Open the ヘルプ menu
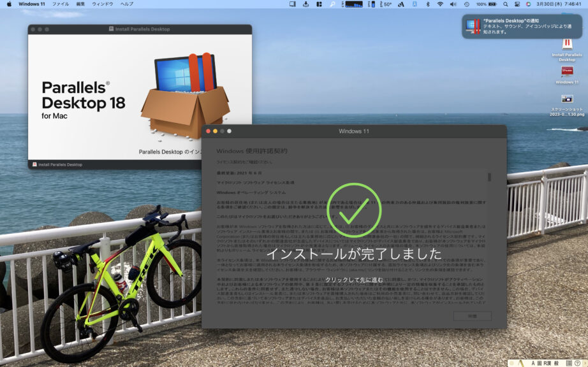The height and width of the screenshot is (367, 588). coord(127,4)
